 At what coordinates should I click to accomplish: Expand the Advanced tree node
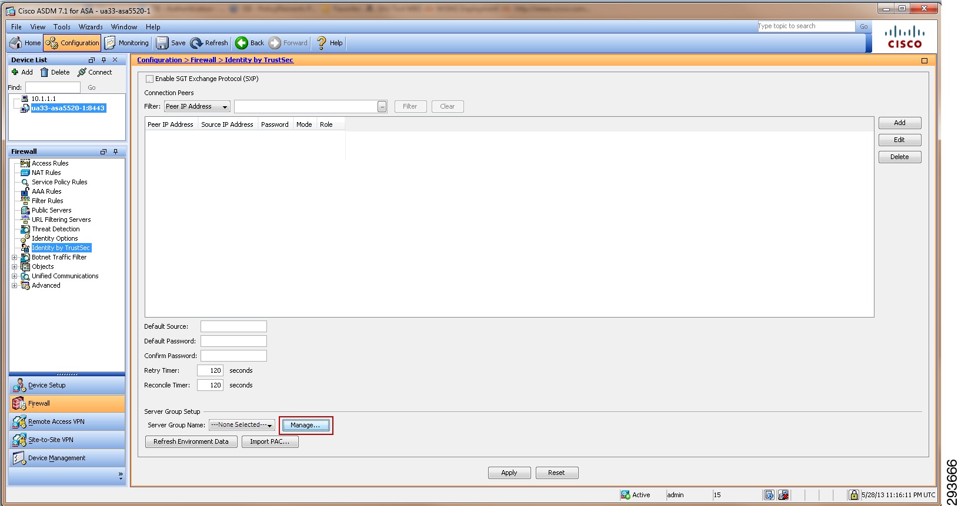15,285
